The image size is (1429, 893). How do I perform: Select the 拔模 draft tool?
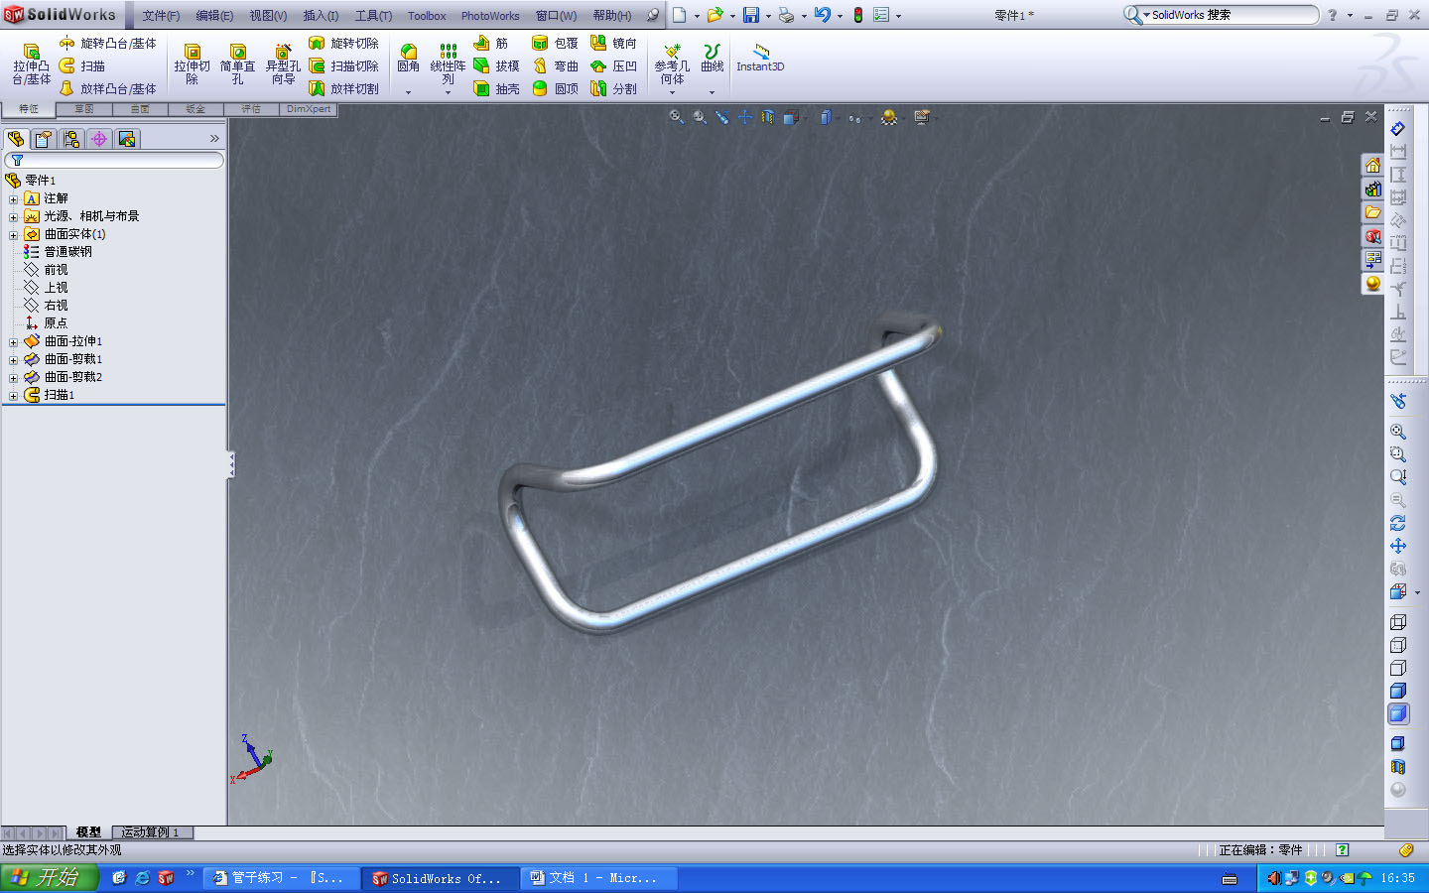tap(496, 65)
